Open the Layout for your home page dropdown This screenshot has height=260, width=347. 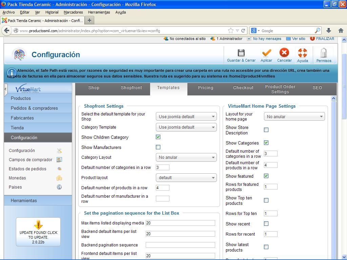(294, 116)
